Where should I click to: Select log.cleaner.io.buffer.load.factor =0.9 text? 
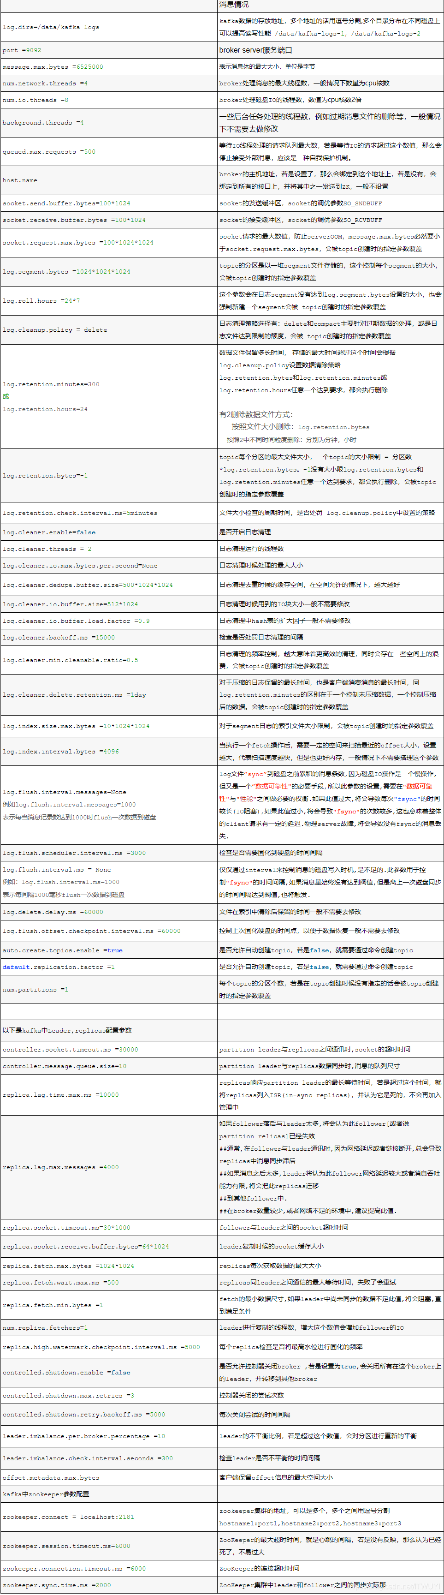(x=76, y=621)
